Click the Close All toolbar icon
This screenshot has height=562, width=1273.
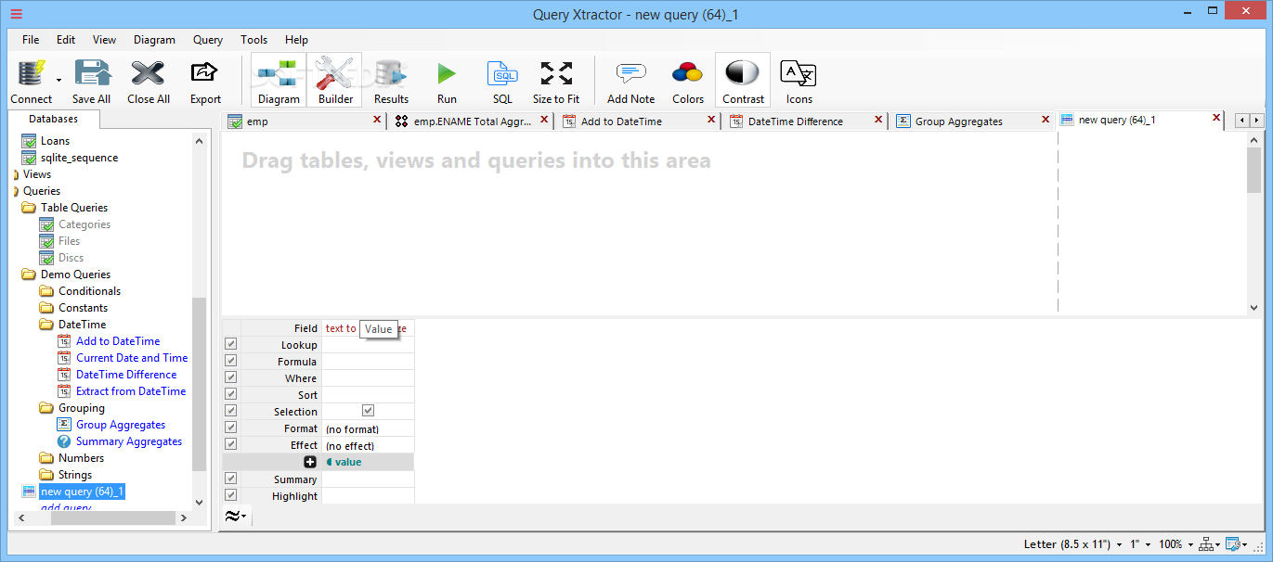[x=149, y=82]
